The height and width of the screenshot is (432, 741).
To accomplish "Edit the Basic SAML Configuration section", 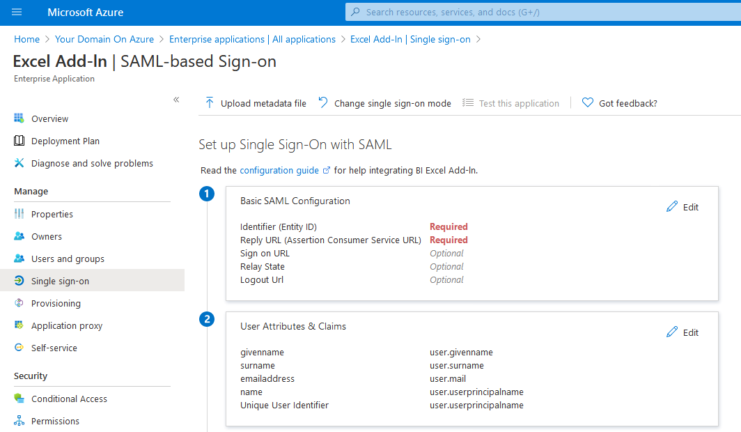I will pyautogui.click(x=682, y=207).
